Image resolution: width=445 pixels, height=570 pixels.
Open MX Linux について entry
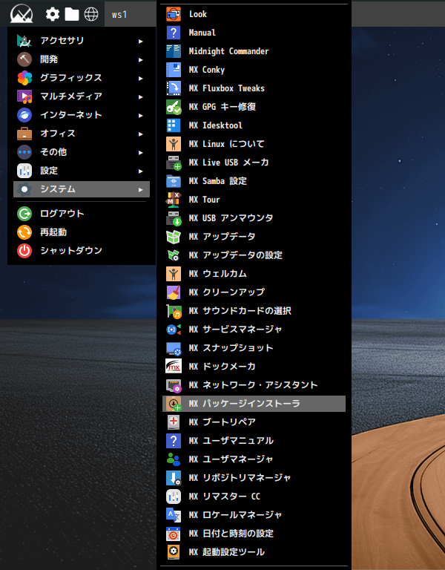click(254, 144)
